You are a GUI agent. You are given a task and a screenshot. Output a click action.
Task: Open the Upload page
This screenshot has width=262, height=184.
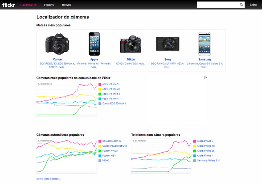coord(66,5)
